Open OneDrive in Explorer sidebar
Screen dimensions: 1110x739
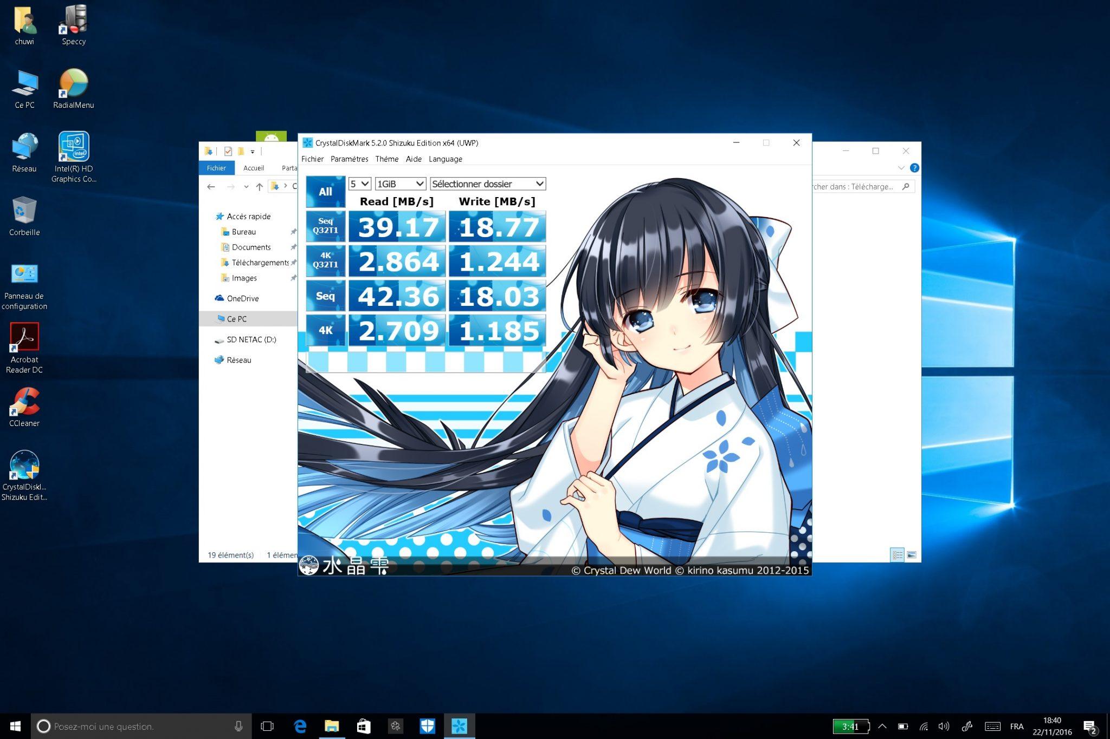(x=242, y=298)
